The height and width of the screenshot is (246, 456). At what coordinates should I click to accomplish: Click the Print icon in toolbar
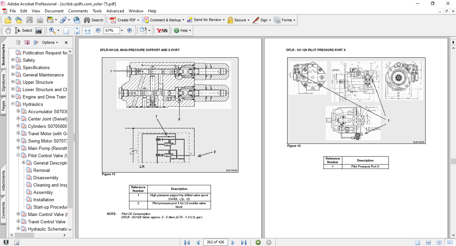click(x=40, y=20)
